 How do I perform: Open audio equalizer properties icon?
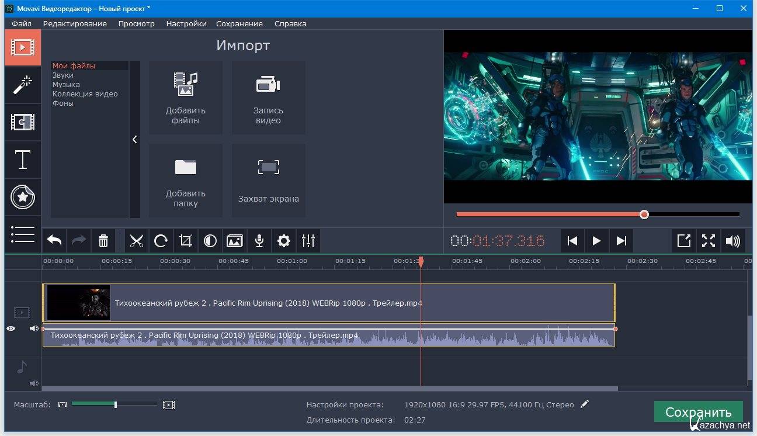(308, 241)
